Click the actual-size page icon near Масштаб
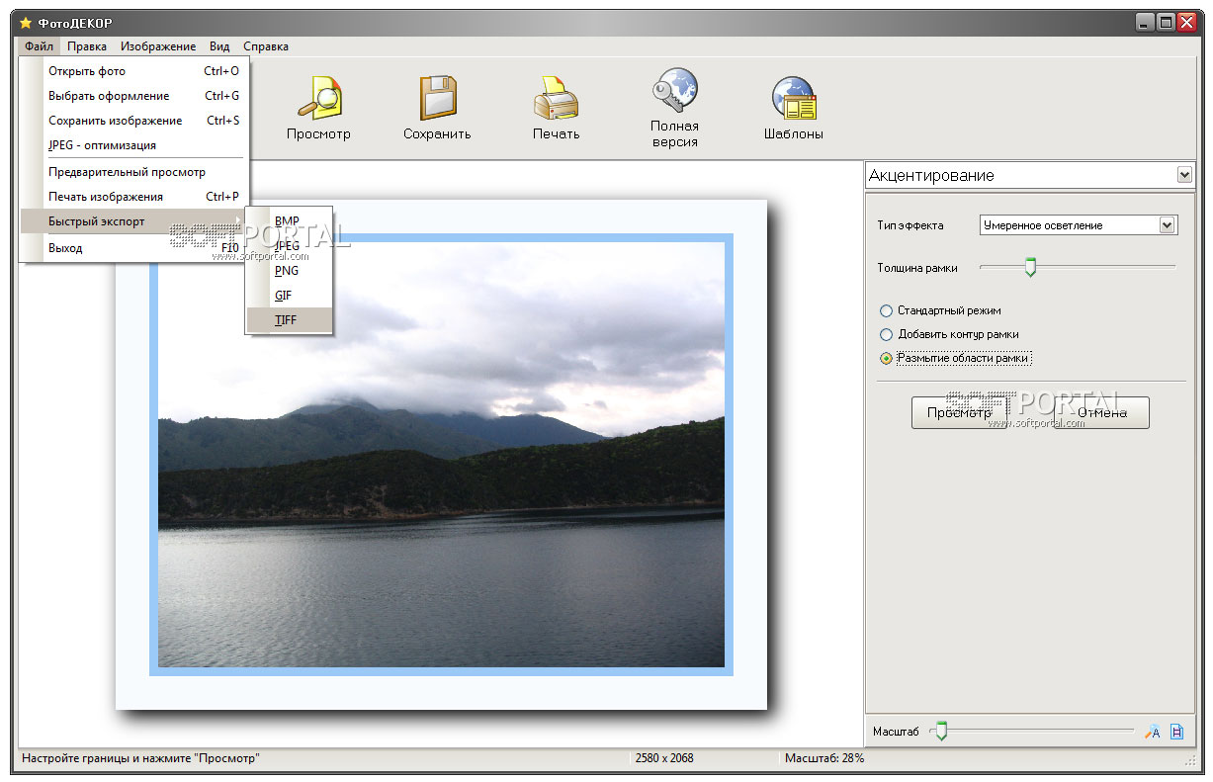The image size is (1213, 782). [1176, 733]
